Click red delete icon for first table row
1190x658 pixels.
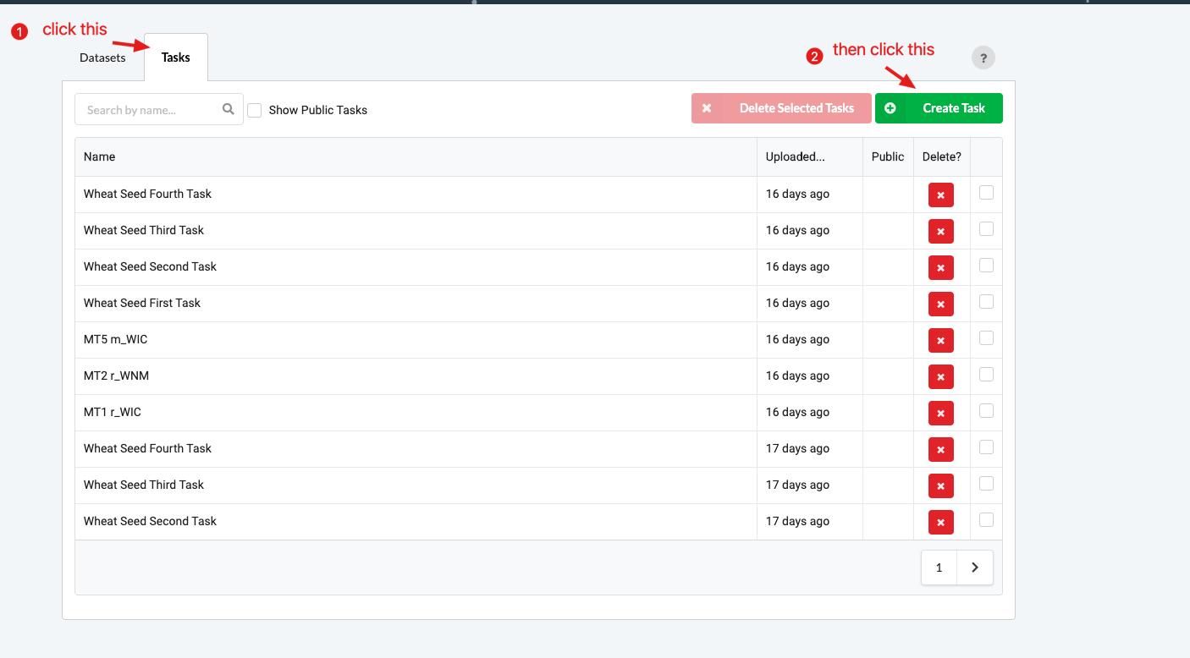click(940, 195)
